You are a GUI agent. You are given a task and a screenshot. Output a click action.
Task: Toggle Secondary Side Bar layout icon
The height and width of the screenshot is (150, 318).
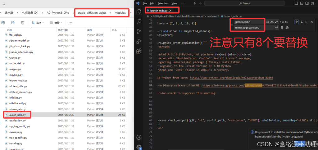307,3
